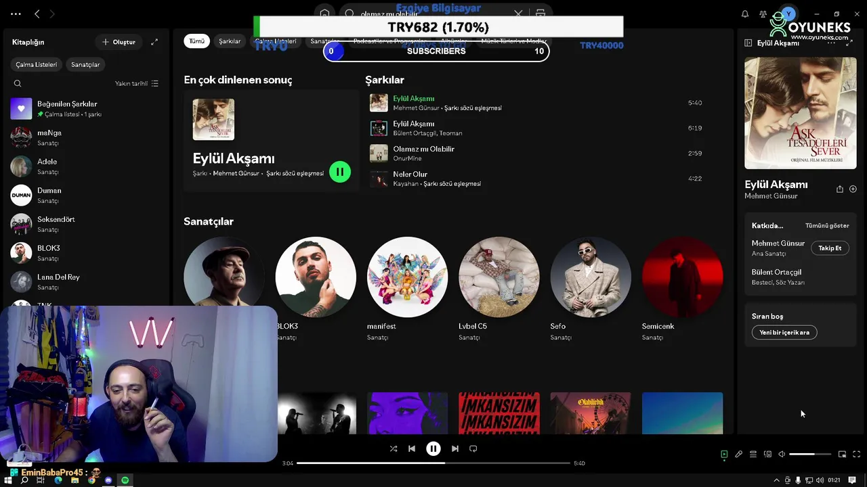Select the Tümü filter chip
This screenshot has width=867, height=487.
point(196,41)
